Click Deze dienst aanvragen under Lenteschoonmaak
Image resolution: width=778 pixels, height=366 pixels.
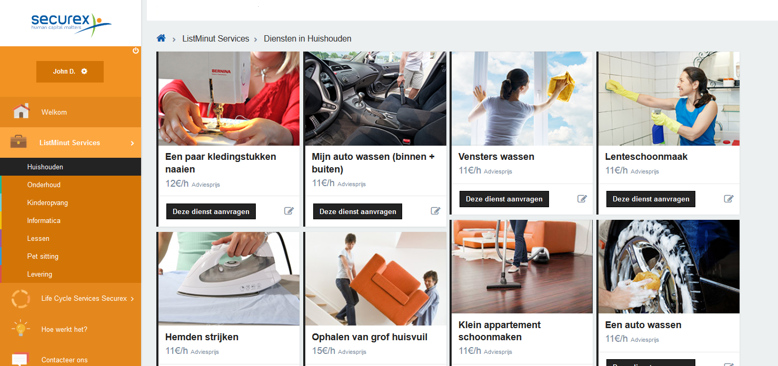[x=651, y=199]
